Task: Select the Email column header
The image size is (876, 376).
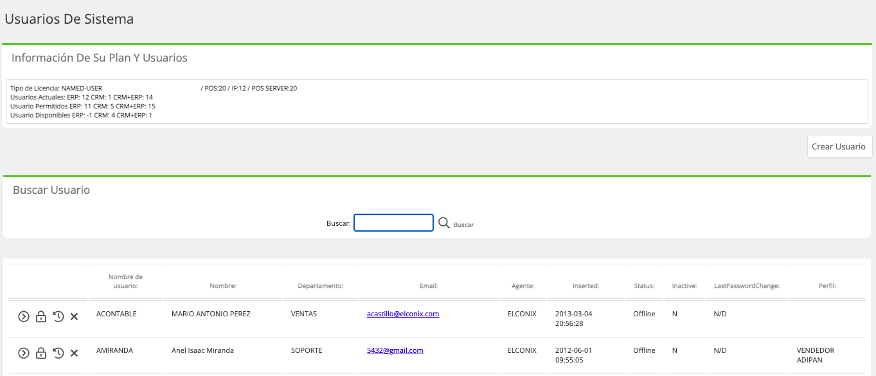Action: coord(429,286)
